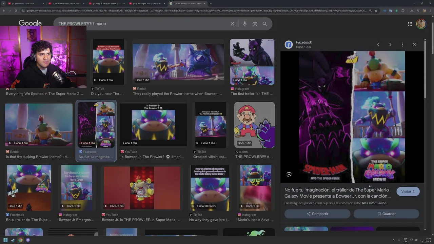Open the preview panel three-dot options menu
434x244 pixels.
click(402, 44)
